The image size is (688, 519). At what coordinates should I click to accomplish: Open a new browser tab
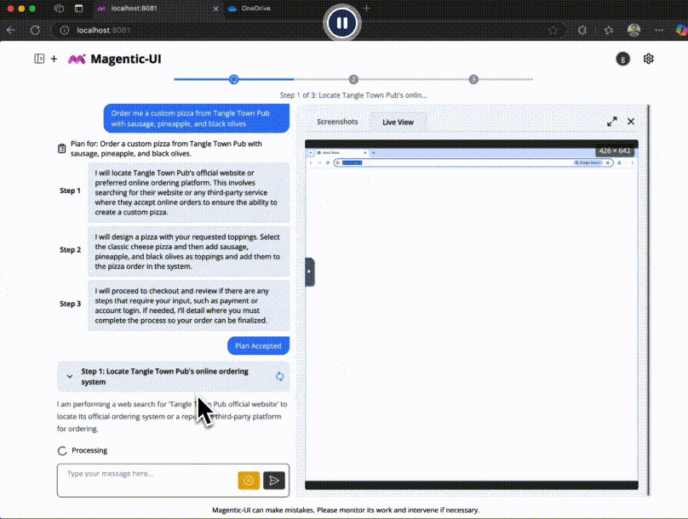(367, 8)
